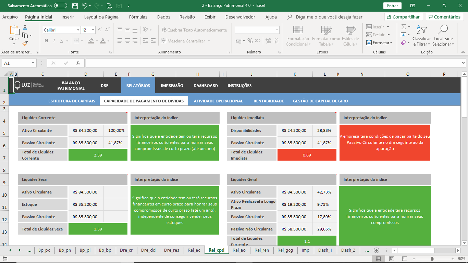Screen dimensions: 468x263
Task: Select the Format Painter brush icon
Action: (25, 43)
